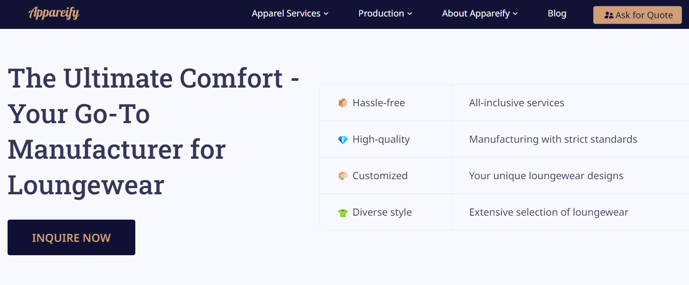Click Extensive selection of loungewear text
The image size is (689, 285).
coord(549,212)
